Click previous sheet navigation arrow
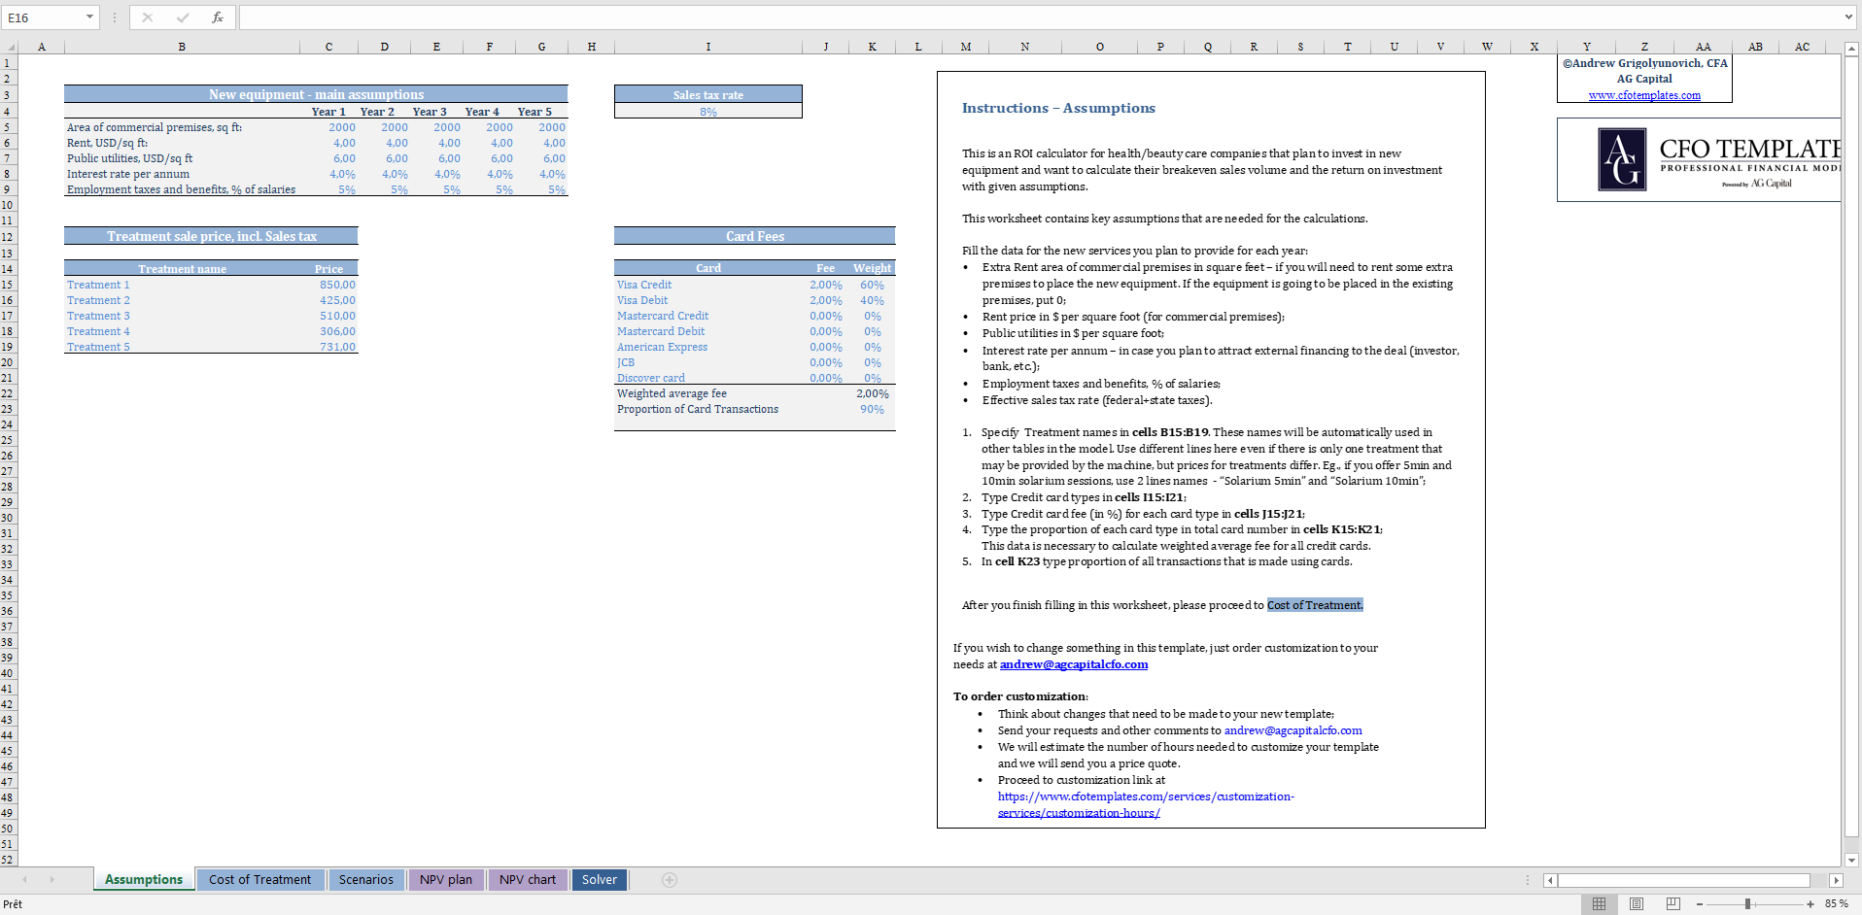1862x915 pixels. click(x=24, y=880)
